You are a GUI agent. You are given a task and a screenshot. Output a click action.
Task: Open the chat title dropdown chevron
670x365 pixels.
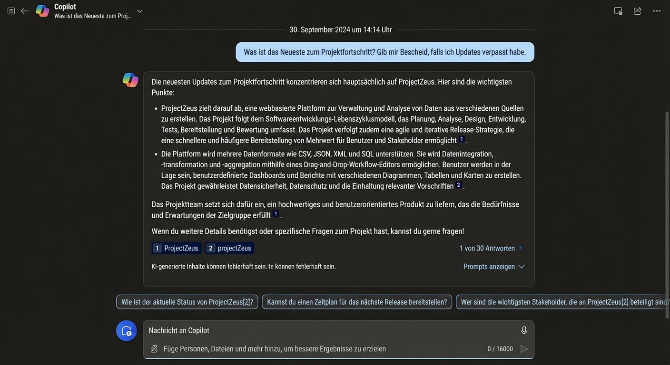[139, 11]
